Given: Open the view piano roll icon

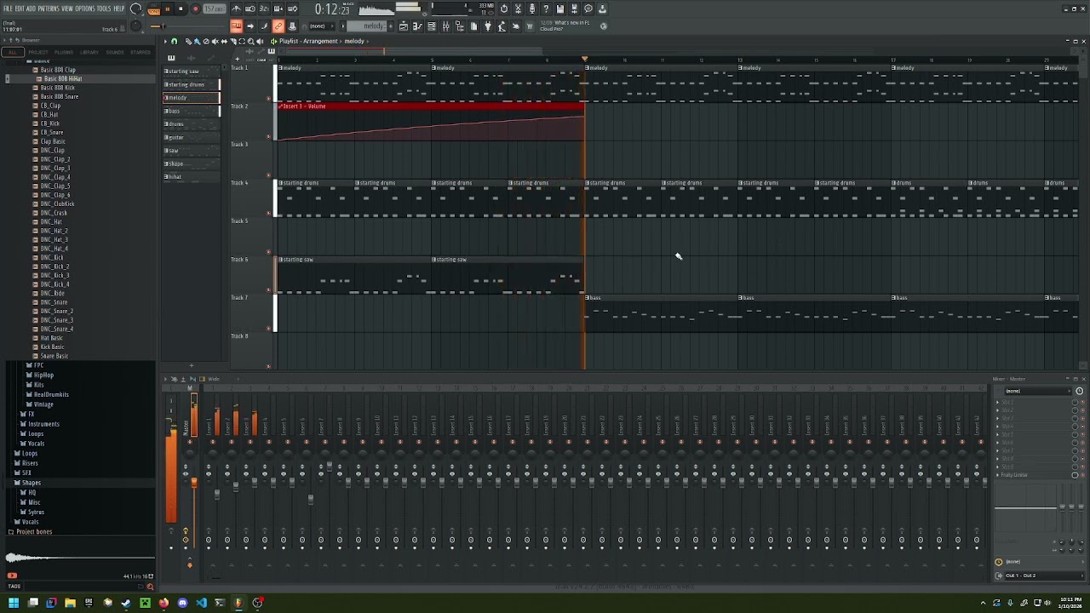Looking at the screenshot, I should pos(417,26).
